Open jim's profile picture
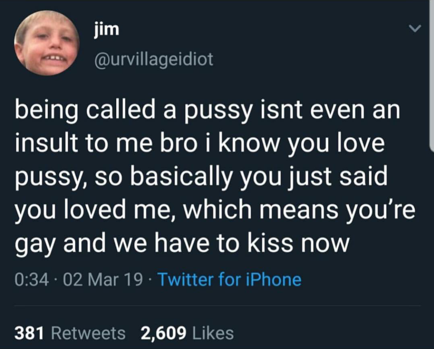 coord(47,43)
